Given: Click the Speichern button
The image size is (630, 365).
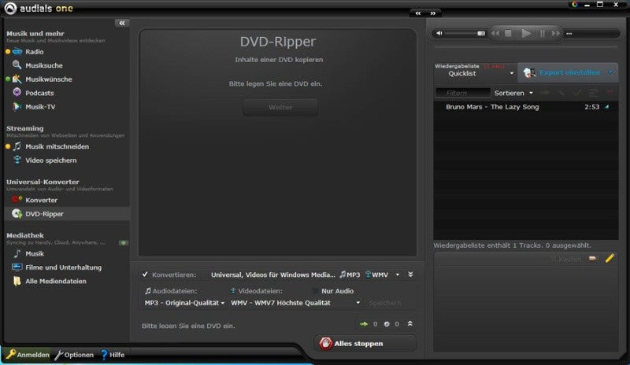Looking at the screenshot, I should (384, 303).
